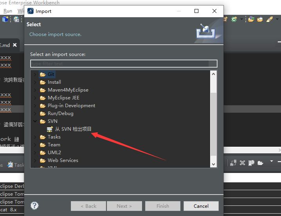This screenshot has width=281, height=216.
Task: Select the UML2 category
Action: coord(54,153)
